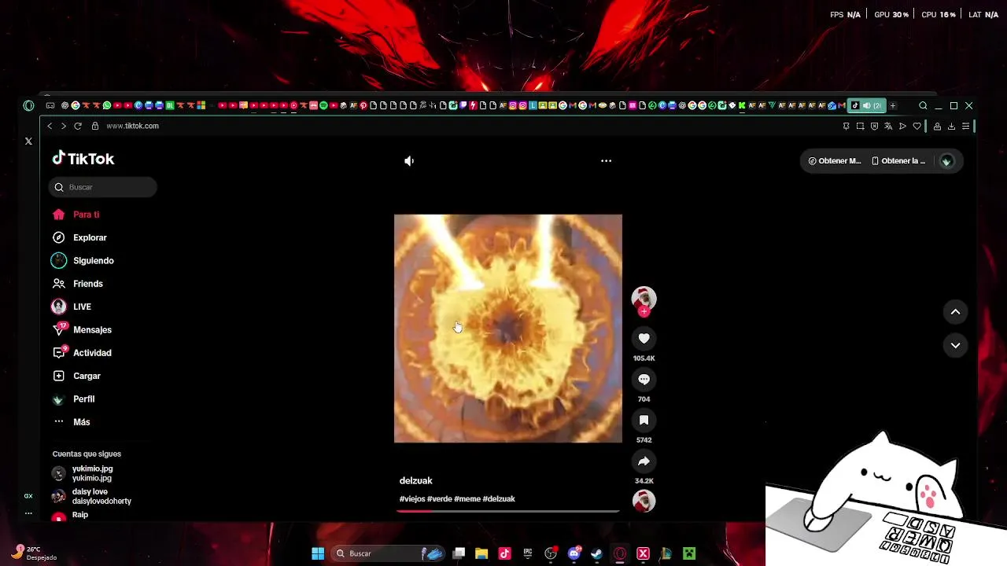
Task: Open Discord from the taskbar
Action: pos(574,553)
